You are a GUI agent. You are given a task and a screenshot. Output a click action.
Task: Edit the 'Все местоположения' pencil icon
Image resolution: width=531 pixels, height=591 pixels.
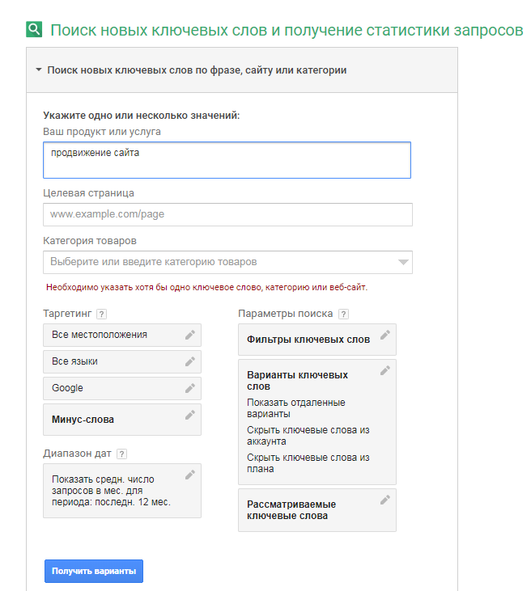(190, 335)
